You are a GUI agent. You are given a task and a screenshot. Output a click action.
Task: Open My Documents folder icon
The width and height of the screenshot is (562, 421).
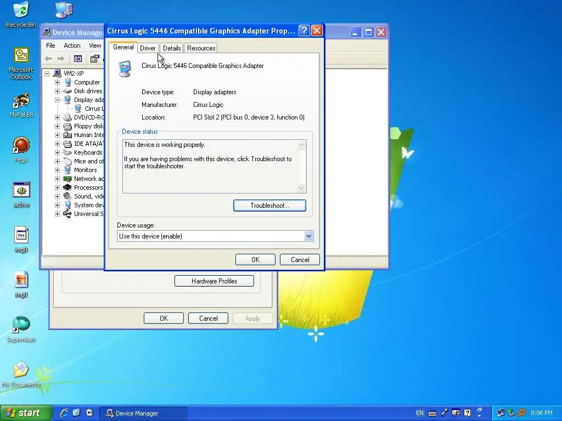pyautogui.click(x=21, y=374)
